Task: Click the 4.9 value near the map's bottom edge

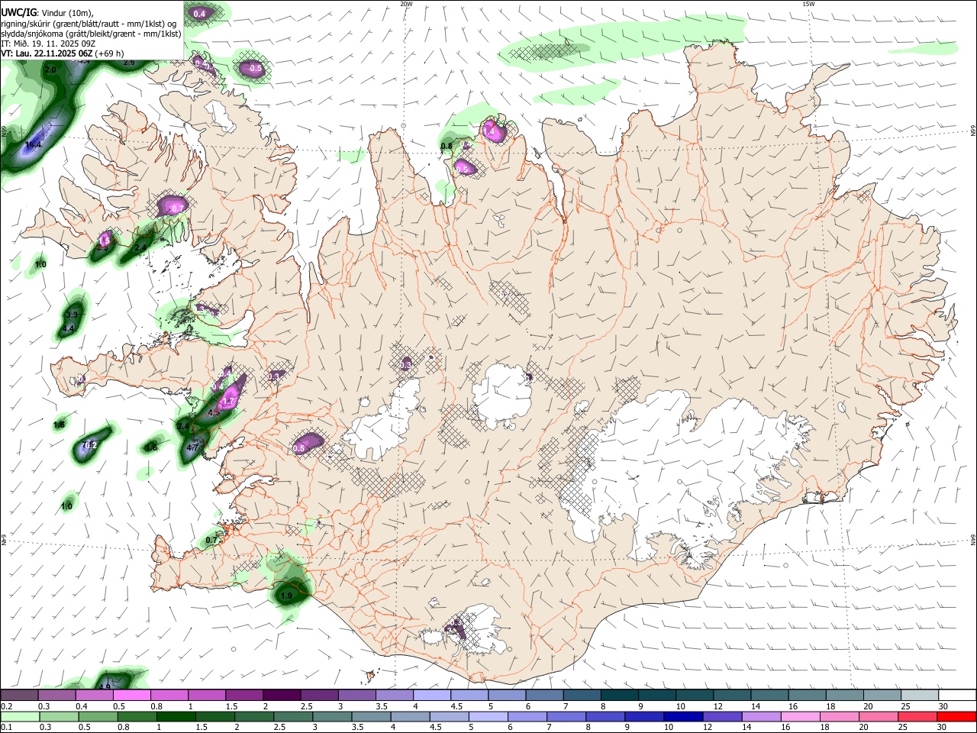Action: pos(105,686)
